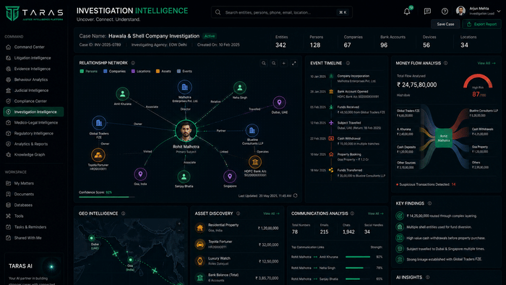Select the Blueline Consultants LLP node
This screenshot has width=506, height=285.
[x=252, y=131]
